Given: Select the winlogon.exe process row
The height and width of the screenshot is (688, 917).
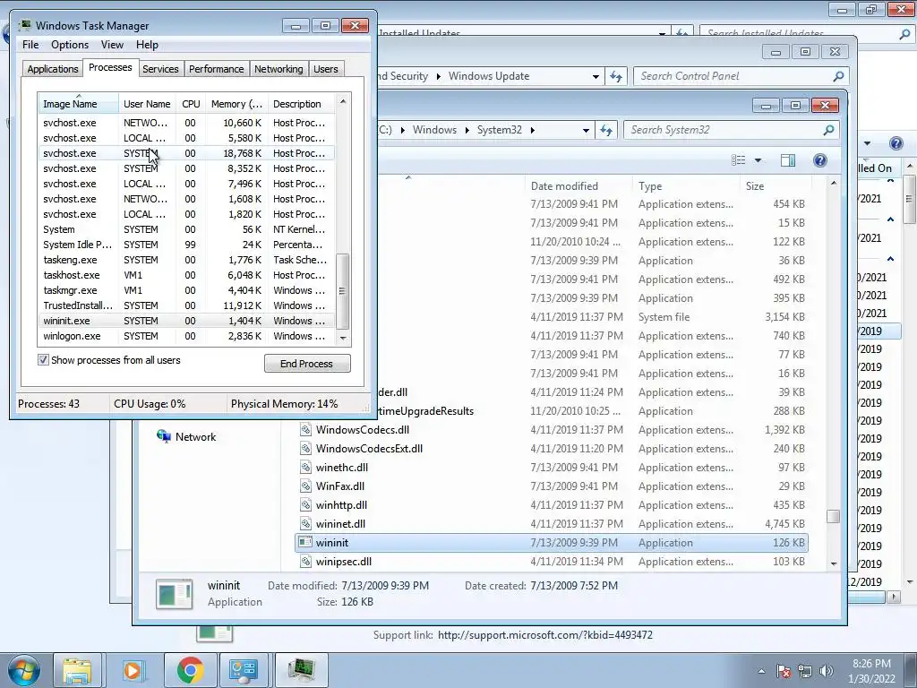Looking at the screenshot, I should coord(186,336).
